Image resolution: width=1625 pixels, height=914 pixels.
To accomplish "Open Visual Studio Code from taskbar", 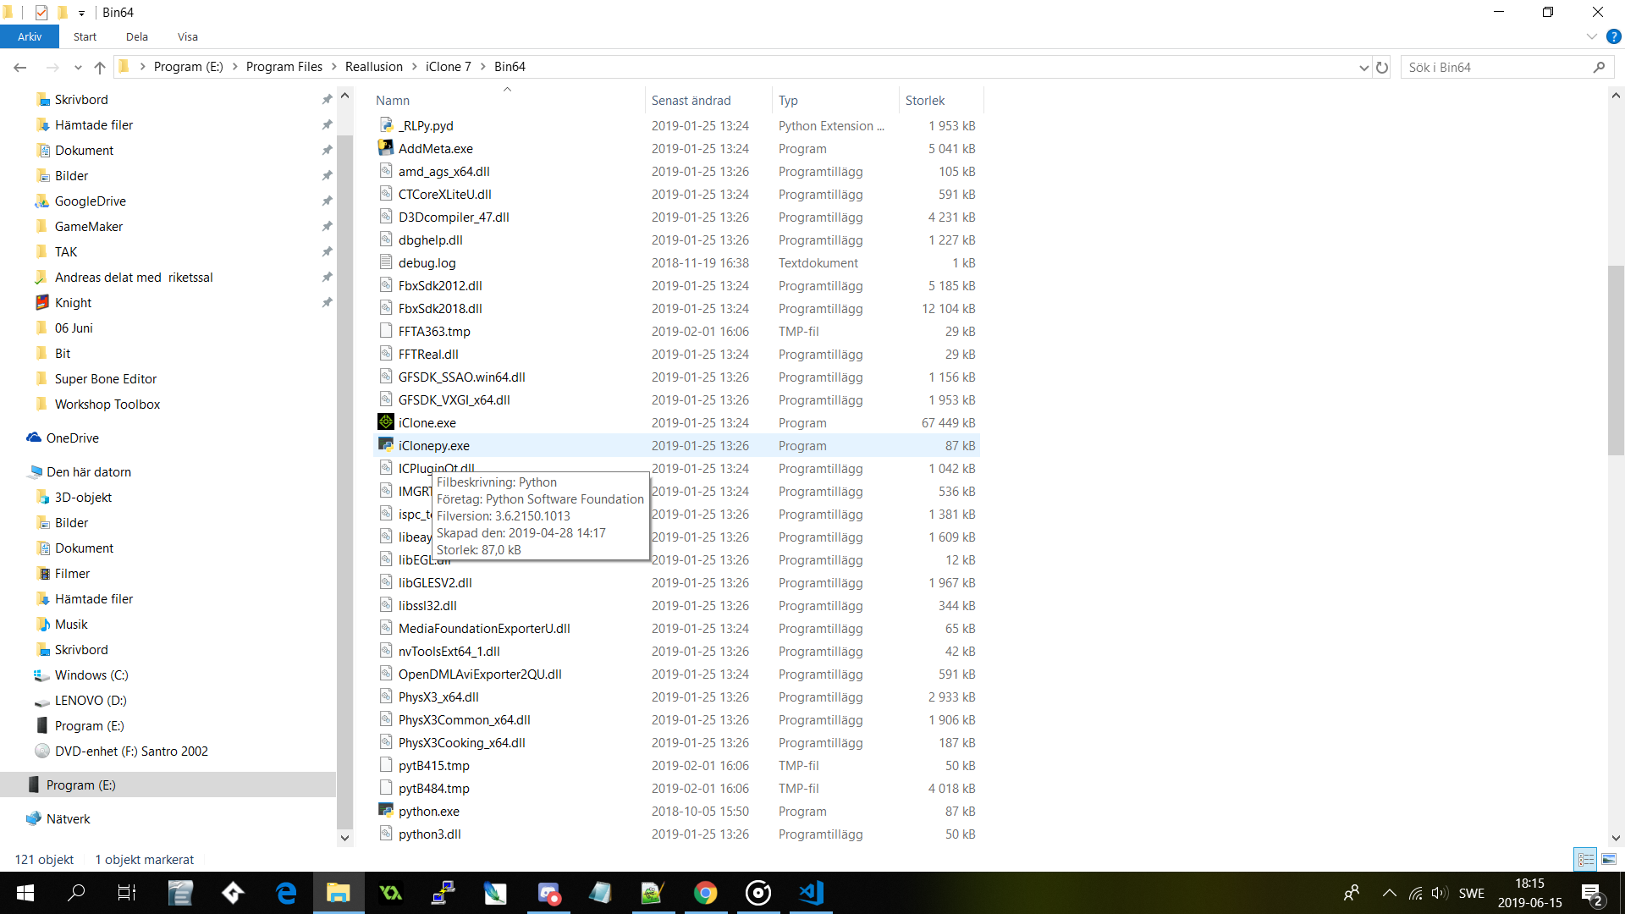I will (811, 893).
